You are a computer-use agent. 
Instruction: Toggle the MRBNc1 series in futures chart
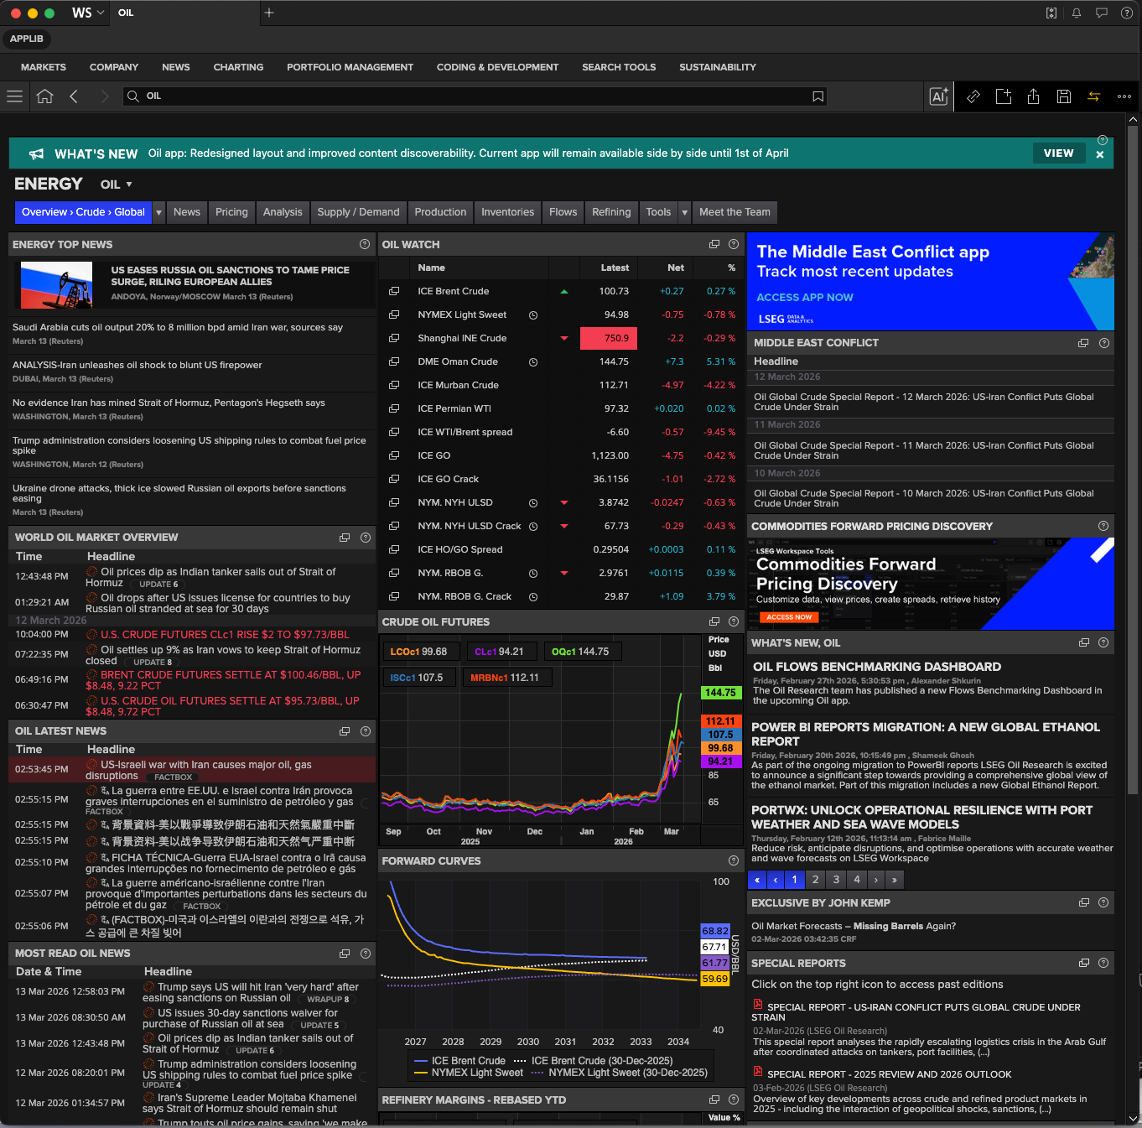coord(506,678)
